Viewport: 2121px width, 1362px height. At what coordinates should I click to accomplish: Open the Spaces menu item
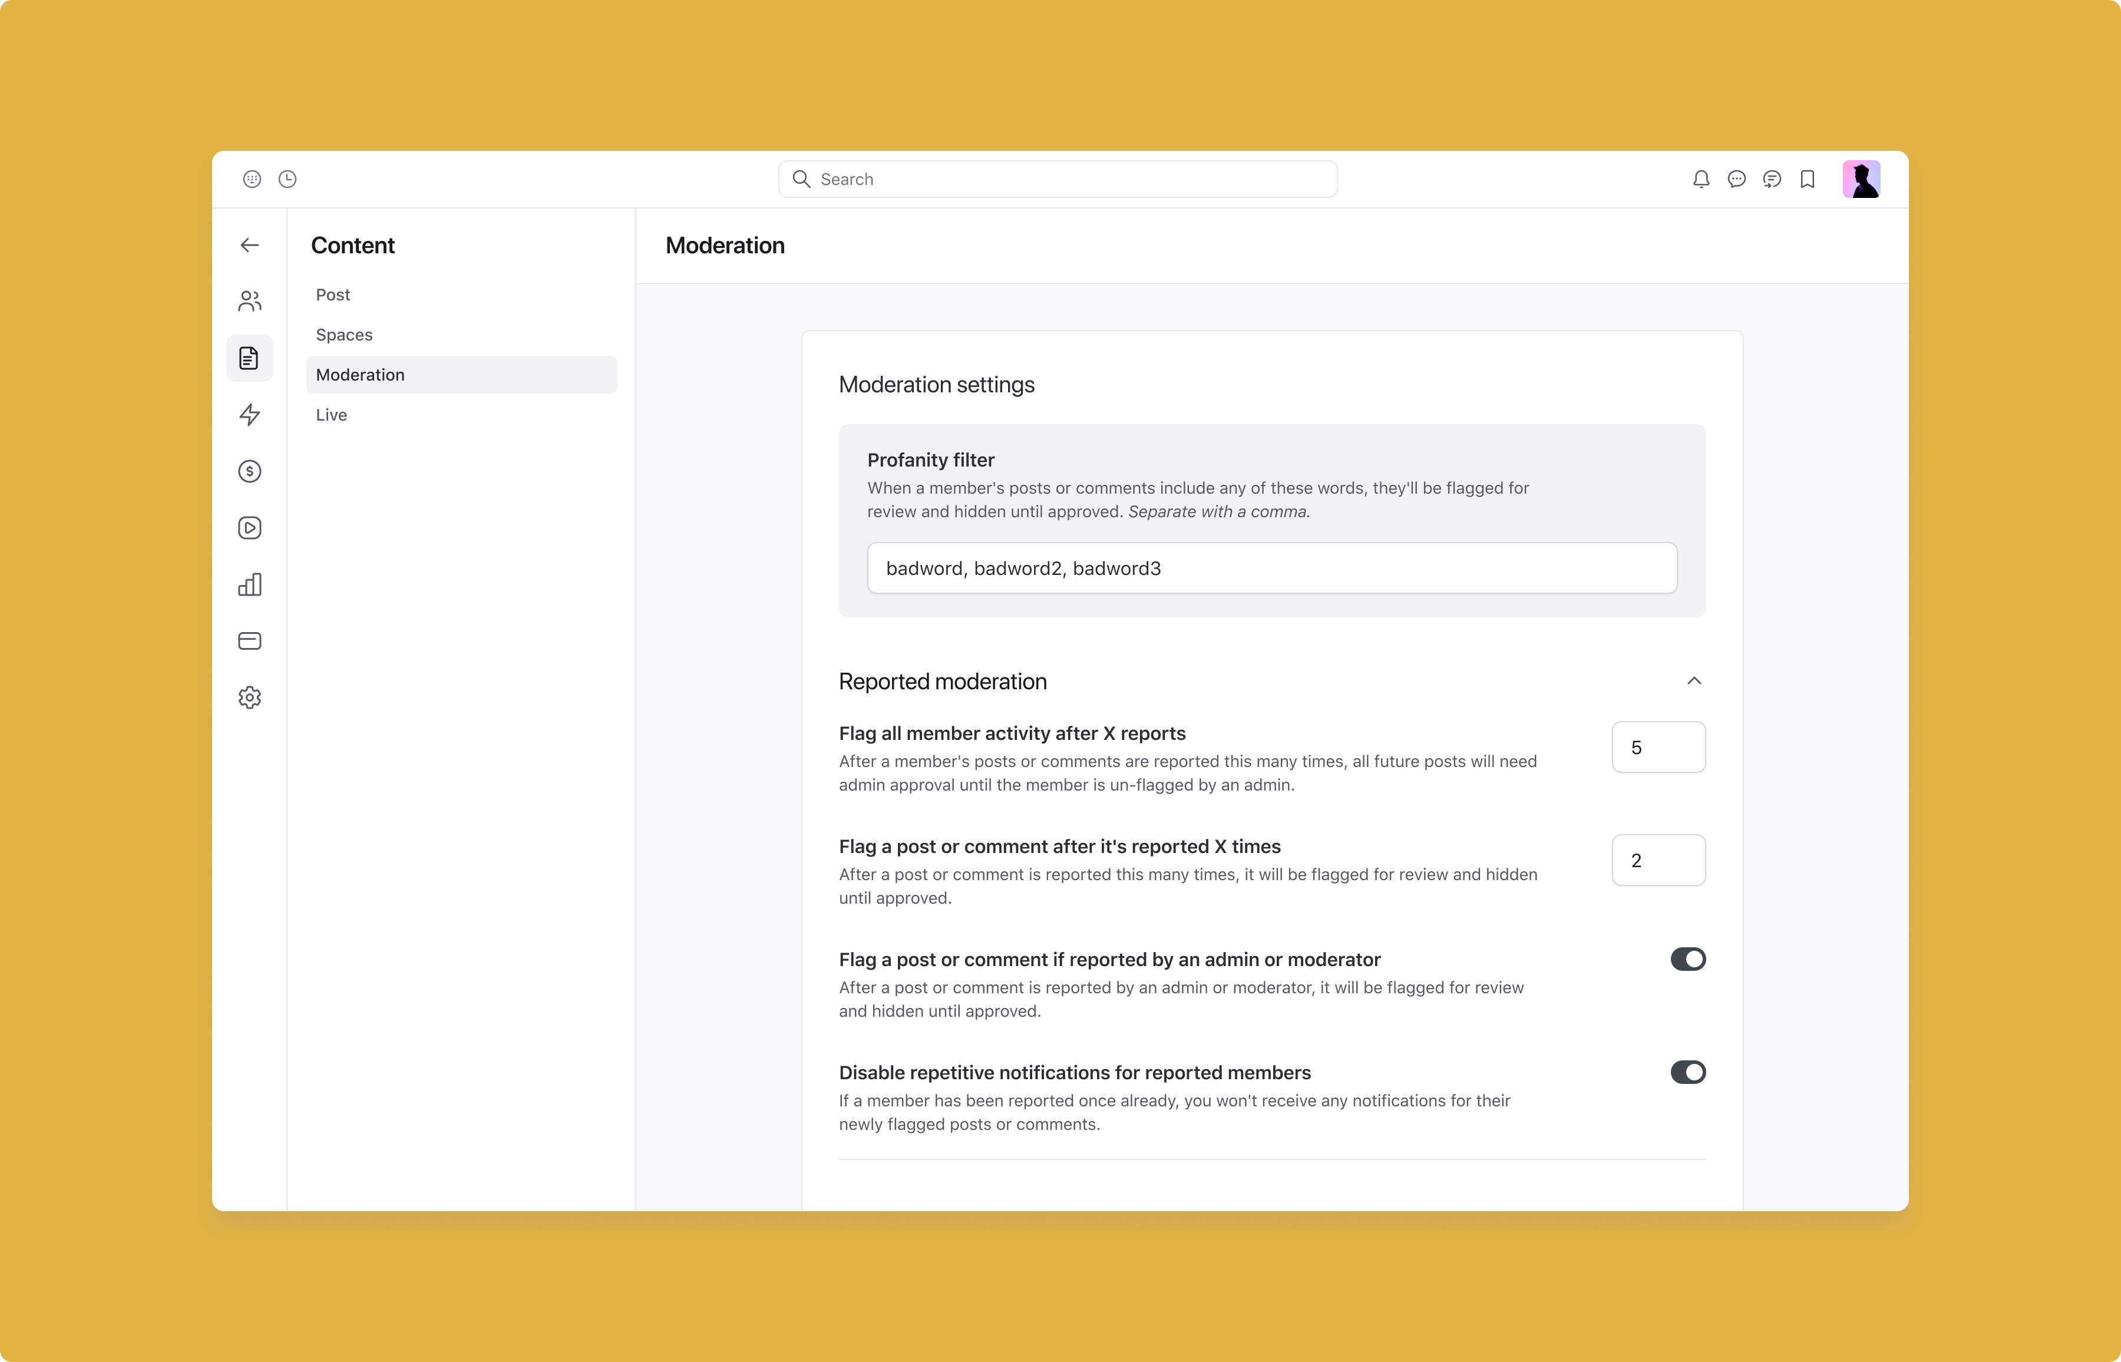[x=461, y=335]
